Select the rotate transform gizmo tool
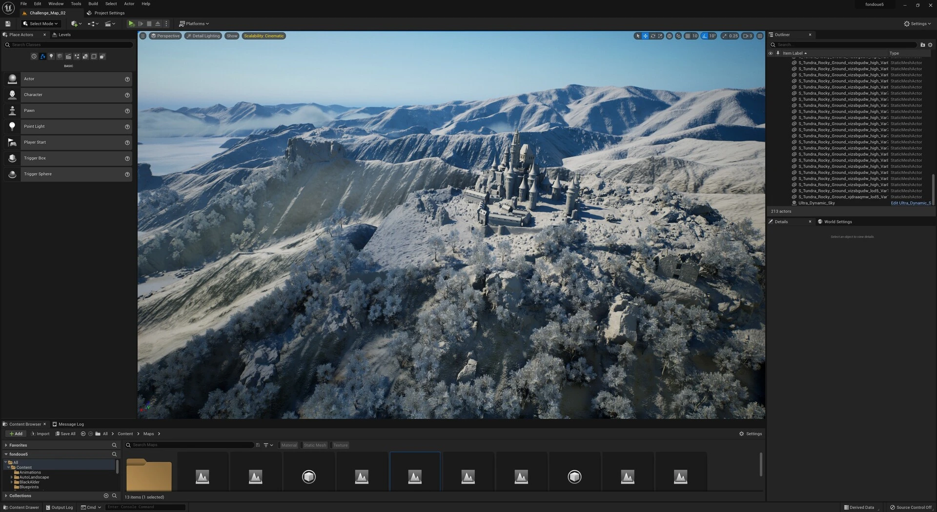This screenshot has height=512, width=937. 652,36
